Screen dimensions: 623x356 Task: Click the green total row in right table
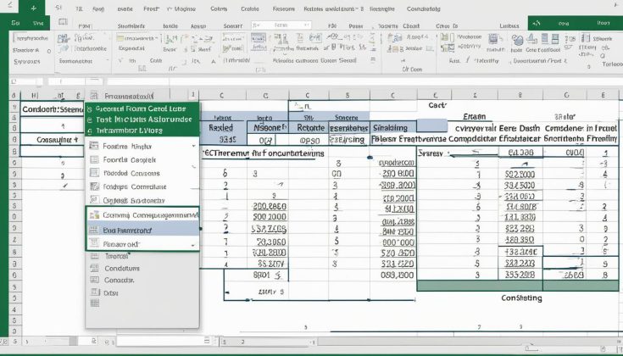tap(520, 298)
